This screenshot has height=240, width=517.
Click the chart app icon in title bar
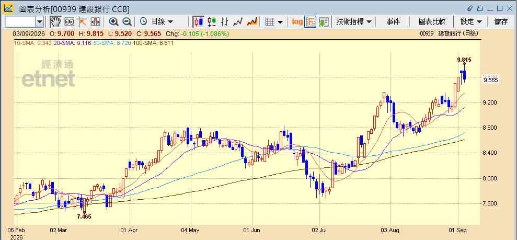8,8
